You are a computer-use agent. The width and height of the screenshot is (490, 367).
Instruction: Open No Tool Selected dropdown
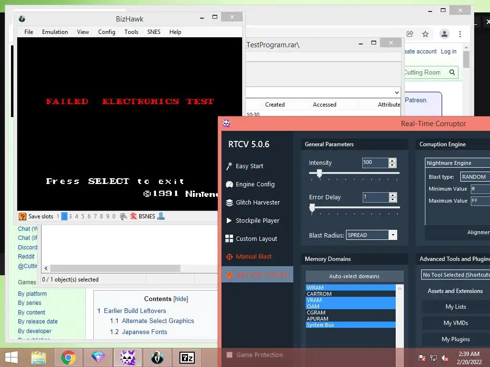tap(456, 275)
